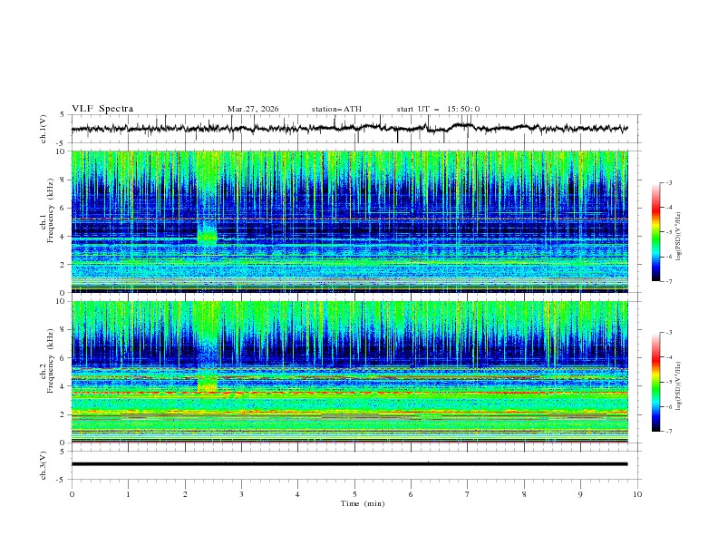Select the ch.2 "Frequency (kHz)" axis label

tap(51, 361)
